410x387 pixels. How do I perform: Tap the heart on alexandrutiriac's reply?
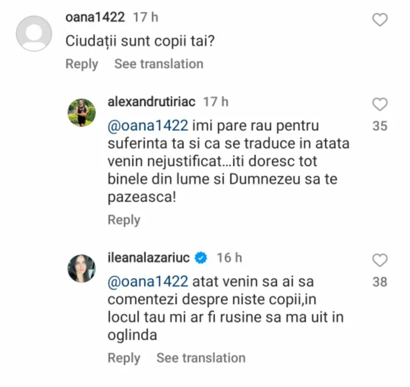pos(380,105)
